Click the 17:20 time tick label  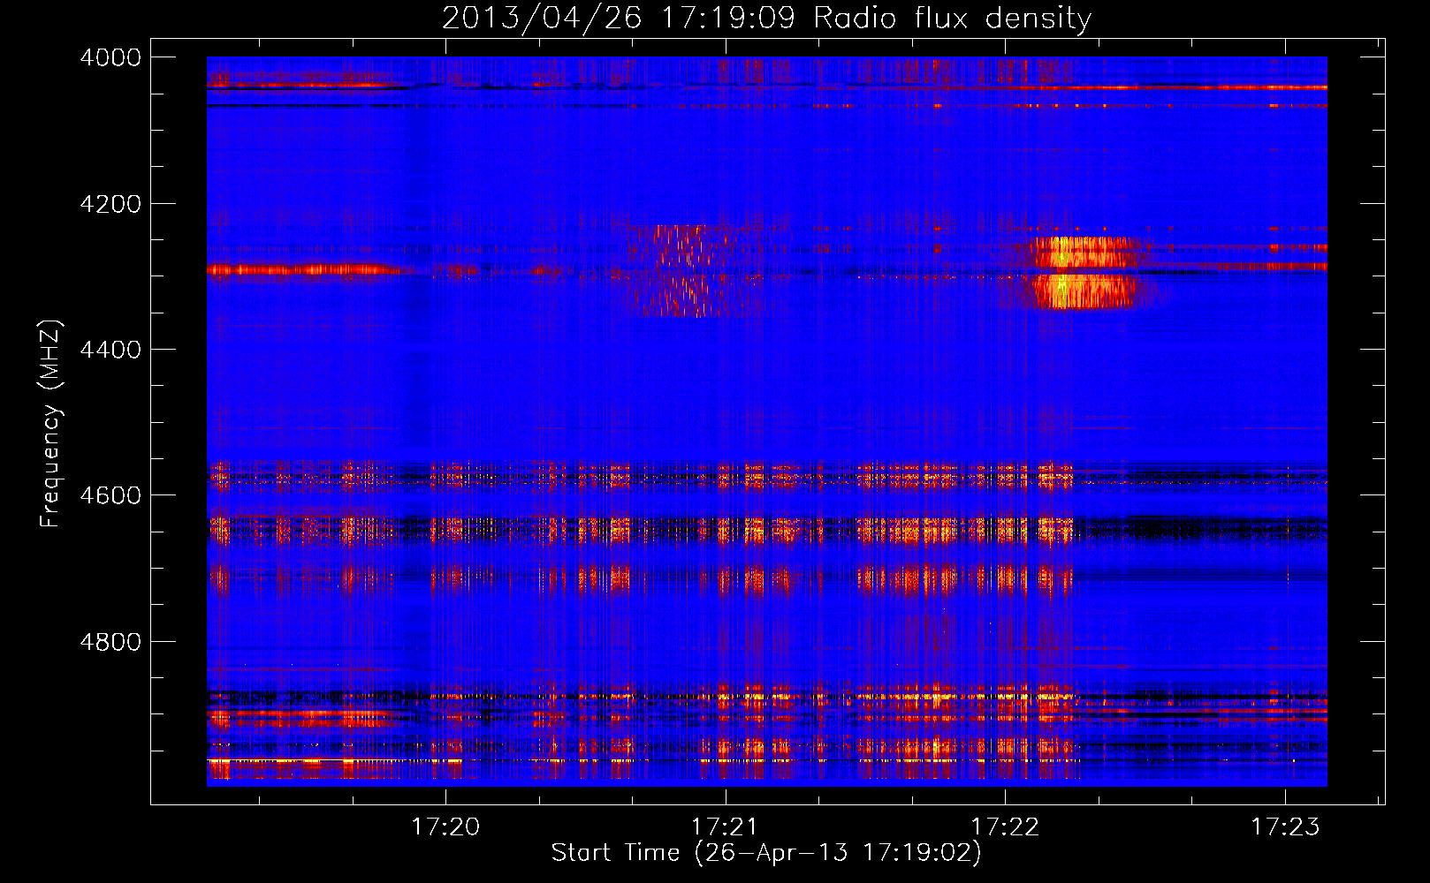(445, 826)
